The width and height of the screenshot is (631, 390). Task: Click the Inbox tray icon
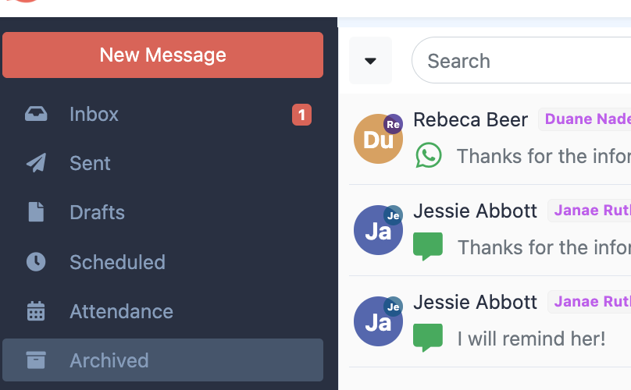point(36,115)
